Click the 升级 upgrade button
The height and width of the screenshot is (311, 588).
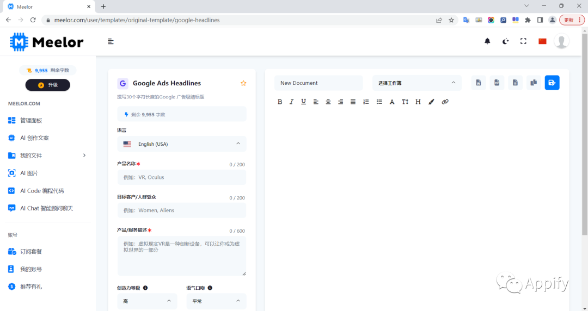(x=47, y=85)
